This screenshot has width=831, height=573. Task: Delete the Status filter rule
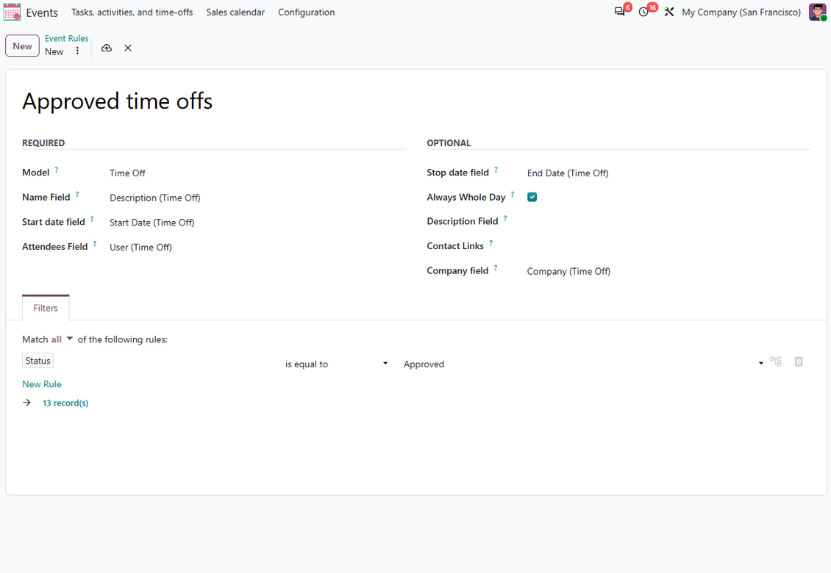(x=799, y=361)
